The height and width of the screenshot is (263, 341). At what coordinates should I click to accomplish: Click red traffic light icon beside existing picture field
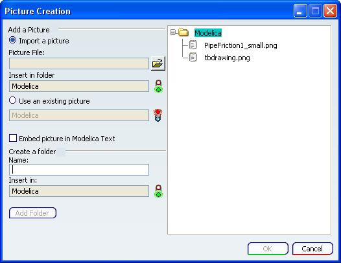click(158, 115)
